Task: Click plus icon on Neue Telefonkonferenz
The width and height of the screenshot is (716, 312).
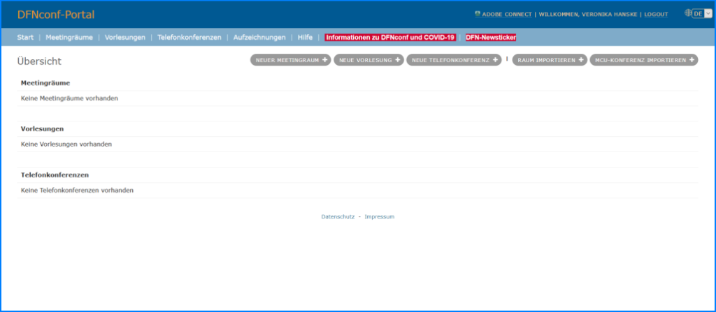Action: 495,60
